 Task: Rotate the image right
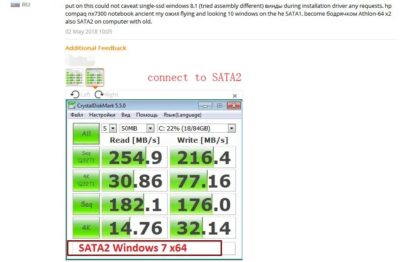click(100, 94)
